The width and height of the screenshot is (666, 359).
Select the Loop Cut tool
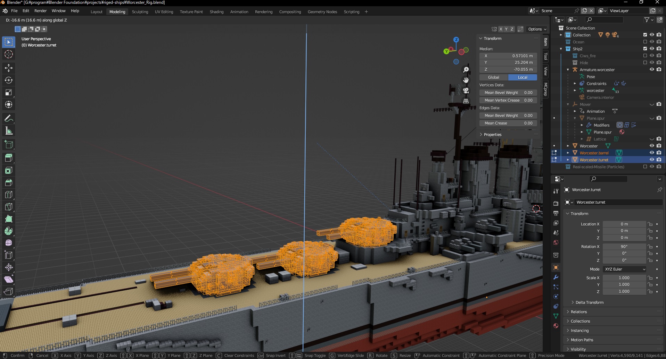tap(9, 195)
